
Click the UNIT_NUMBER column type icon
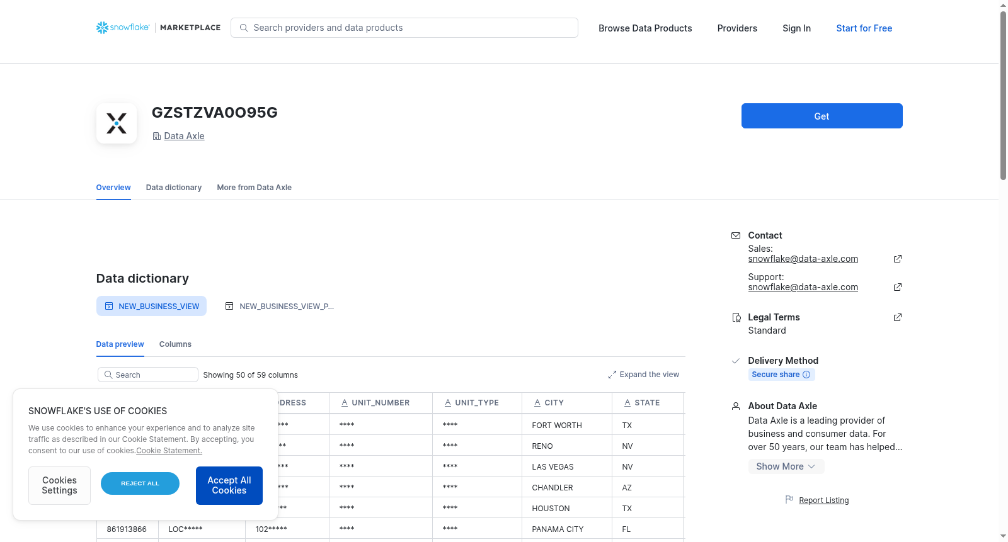point(345,403)
